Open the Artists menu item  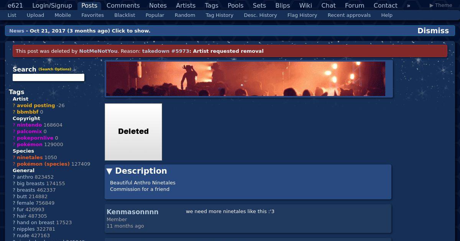coord(186,5)
